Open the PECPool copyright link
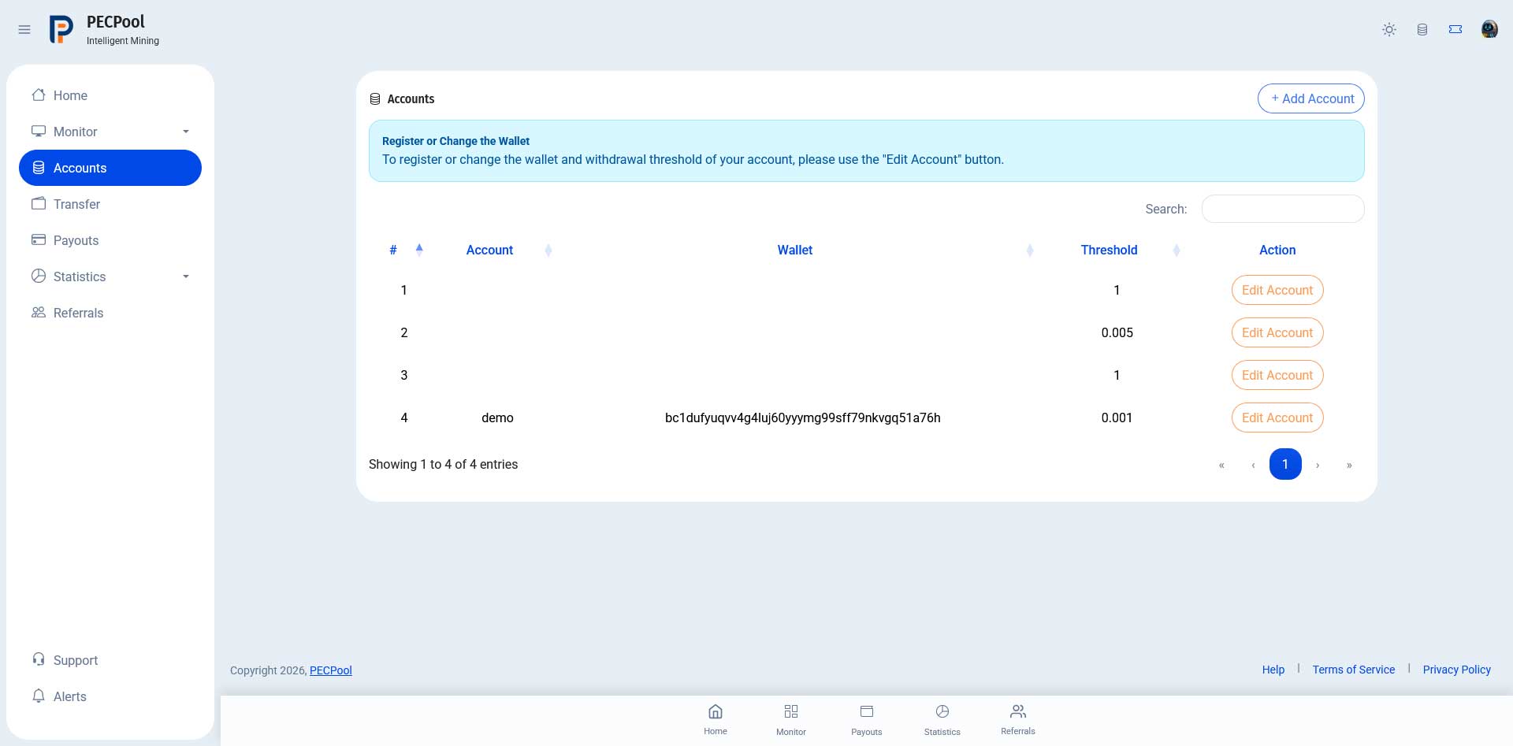The height and width of the screenshot is (746, 1513). click(x=331, y=670)
